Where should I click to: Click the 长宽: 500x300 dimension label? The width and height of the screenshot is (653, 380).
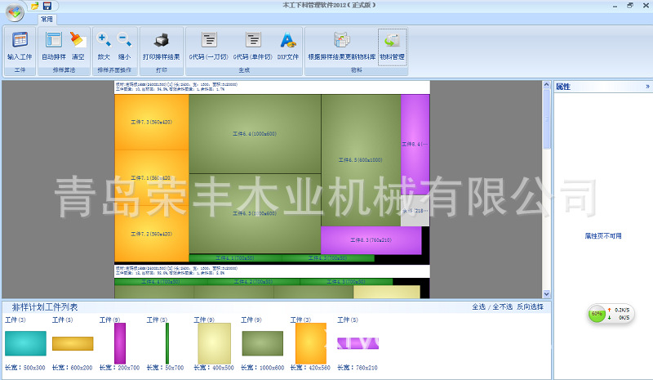coord(25,368)
